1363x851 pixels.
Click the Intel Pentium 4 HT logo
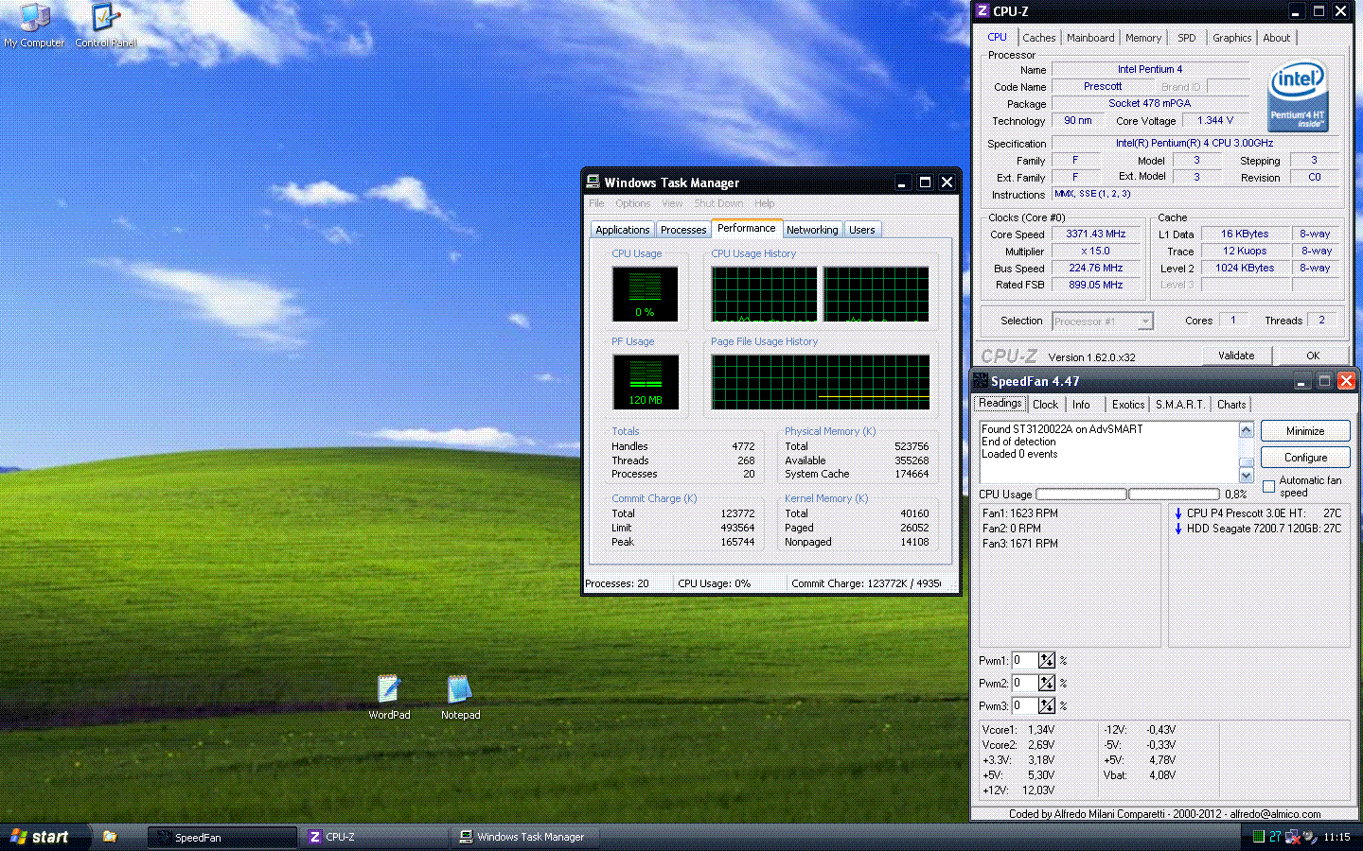coord(1298,96)
